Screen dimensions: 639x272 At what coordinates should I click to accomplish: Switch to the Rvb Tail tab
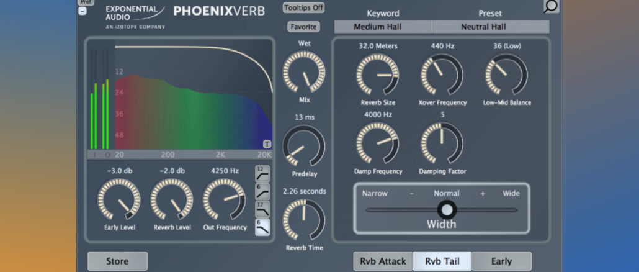pos(442,261)
